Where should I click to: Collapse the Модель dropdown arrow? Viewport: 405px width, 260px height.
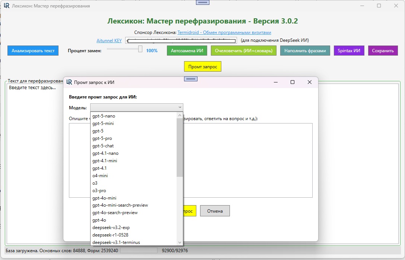coord(180,107)
